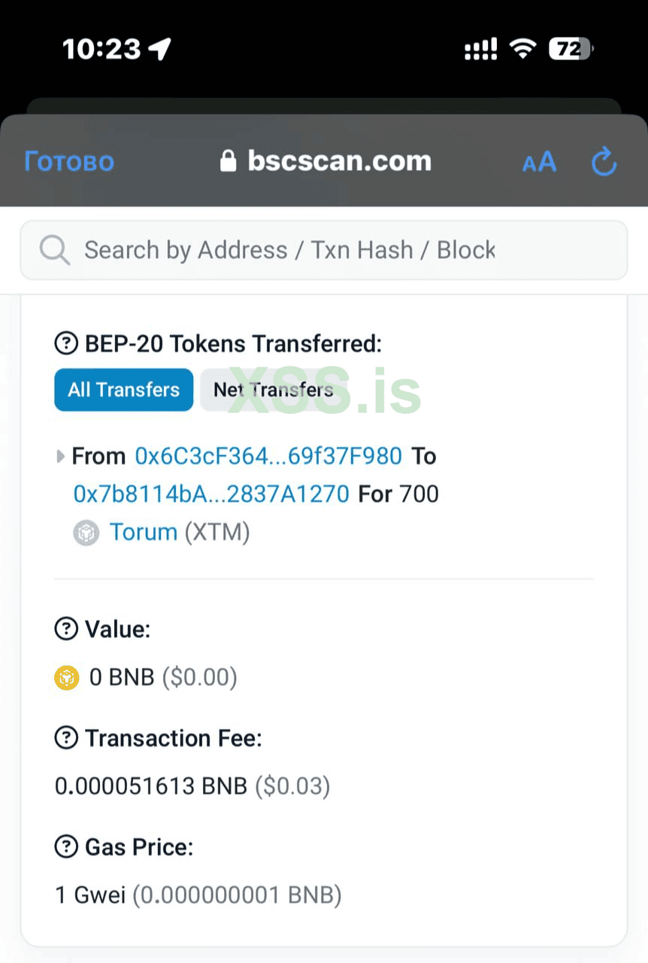Viewport: 648px width, 963px height.
Task: Open sender address 0x6C3cF364...69f37F980
Action: coord(268,456)
